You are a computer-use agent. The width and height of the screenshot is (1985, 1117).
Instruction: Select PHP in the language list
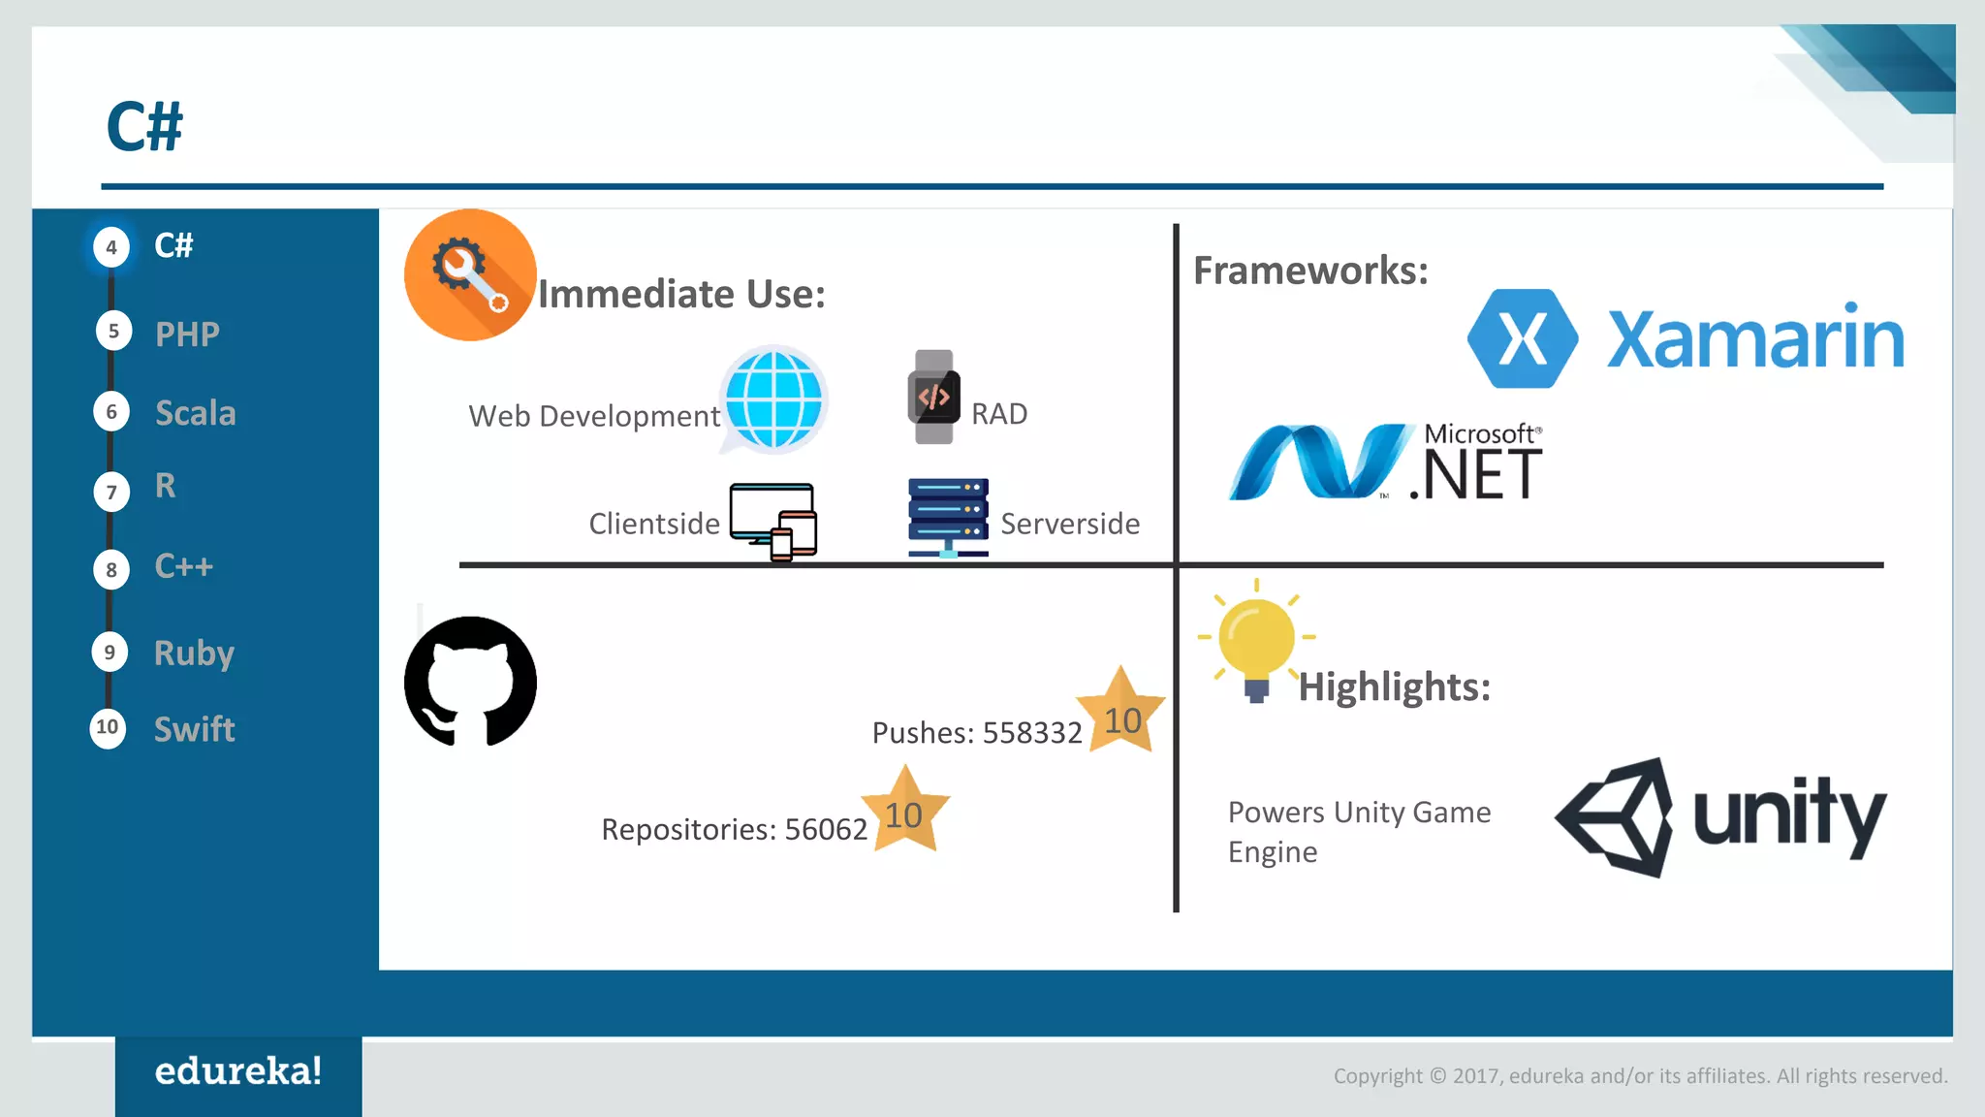pos(187,334)
